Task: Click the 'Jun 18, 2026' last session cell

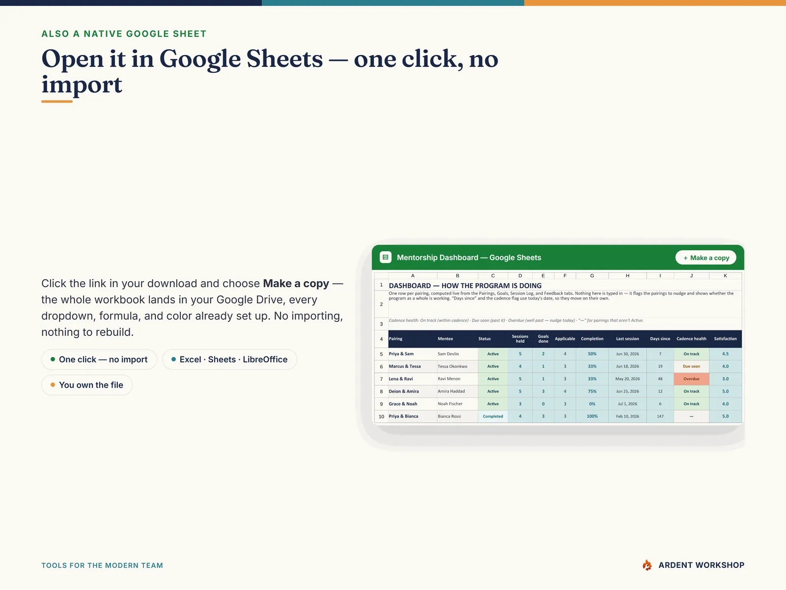Action: [627, 366]
